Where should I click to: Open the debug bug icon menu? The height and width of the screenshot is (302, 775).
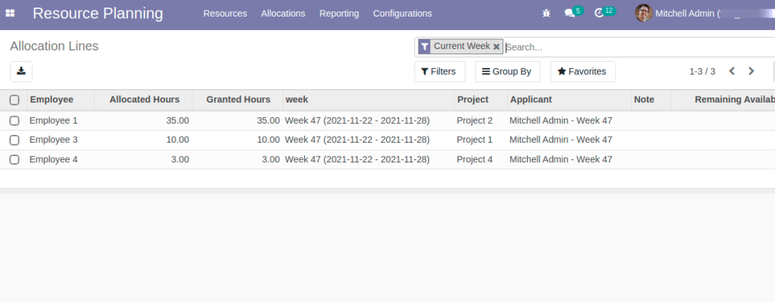(x=546, y=14)
